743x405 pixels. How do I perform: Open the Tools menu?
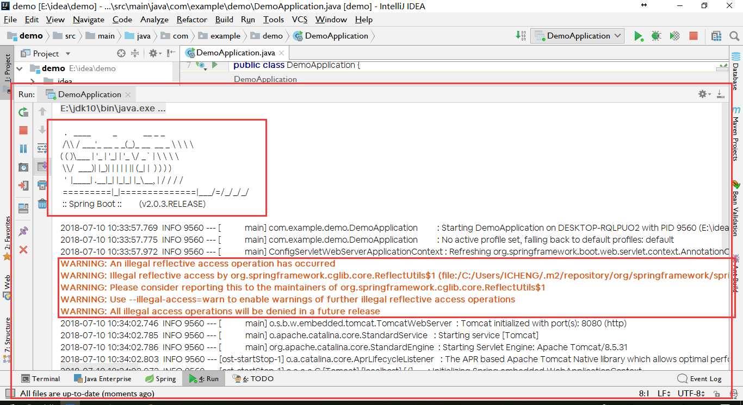(274, 19)
